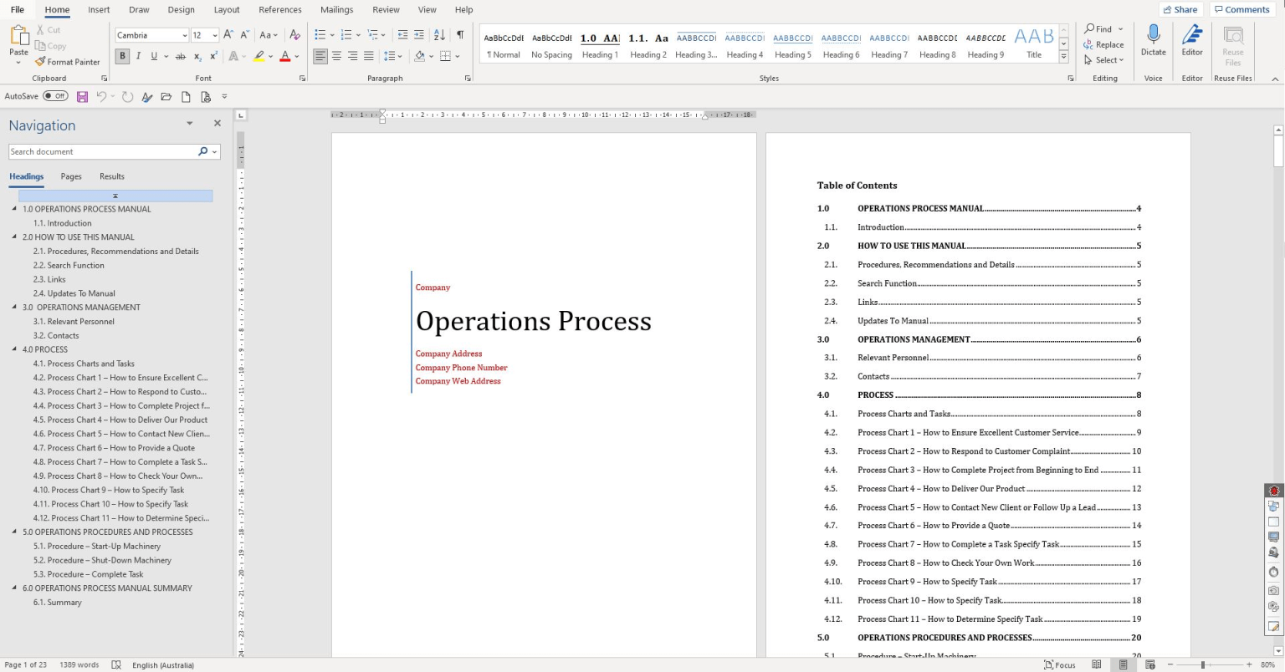Open the Editor pane

tap(1192, 40)
